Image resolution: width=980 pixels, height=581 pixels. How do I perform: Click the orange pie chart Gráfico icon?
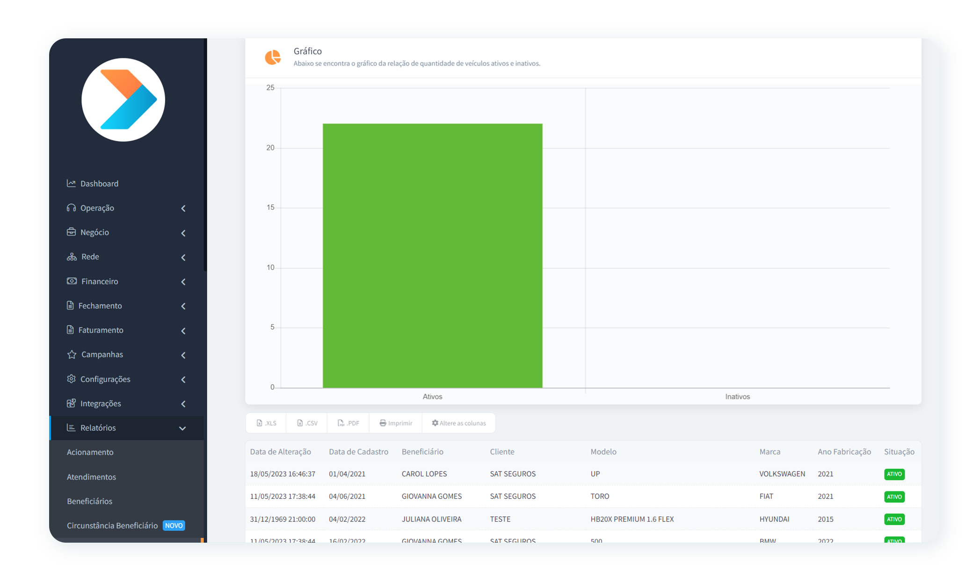[x=273, y=57]
